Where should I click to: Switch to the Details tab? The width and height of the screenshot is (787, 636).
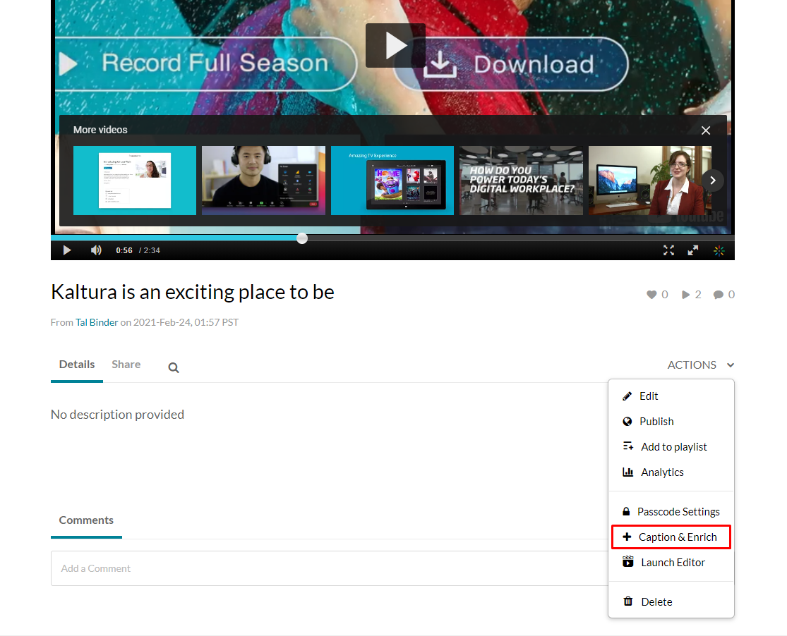(x=77, y=365)
